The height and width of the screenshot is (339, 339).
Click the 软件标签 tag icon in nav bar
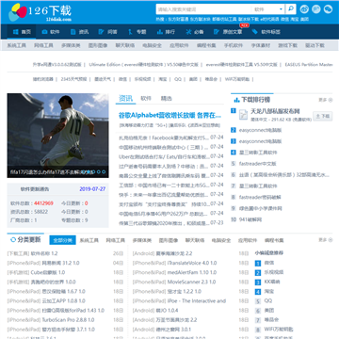pyautogui.click(x=255, y=32)
